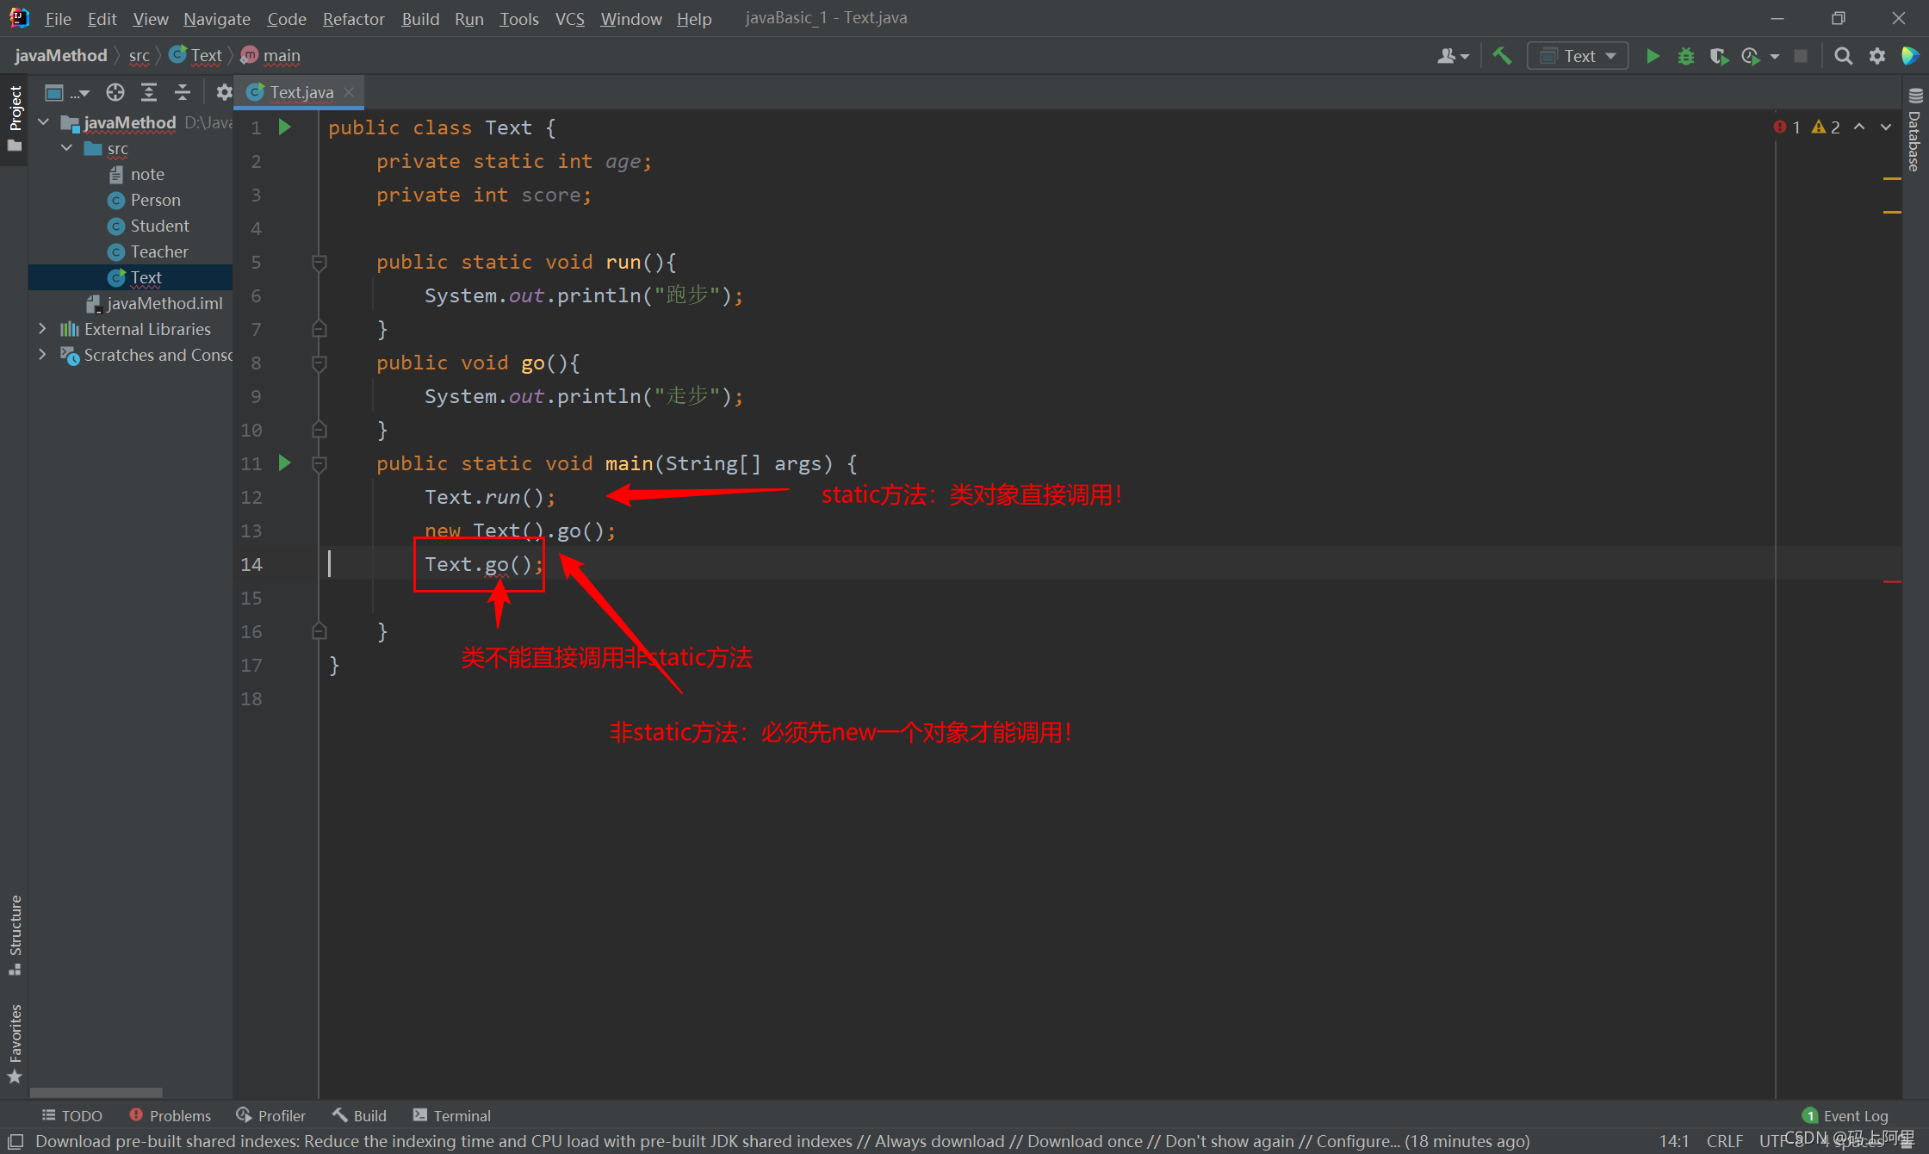Click the green Run button in toolbar

pyautogui.click(x=1653, y=56)
